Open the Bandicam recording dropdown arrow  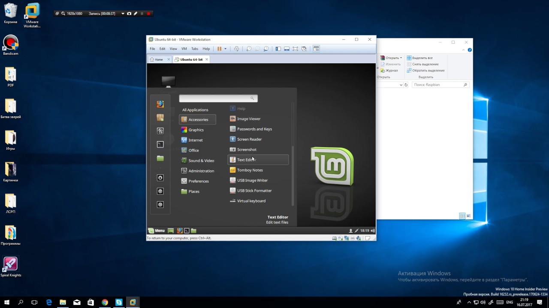pos(123,14)
